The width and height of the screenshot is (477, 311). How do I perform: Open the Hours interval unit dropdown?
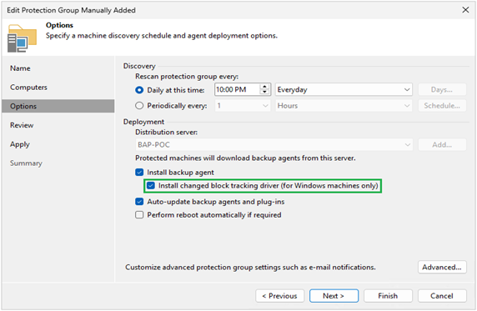tap(344, 106)
